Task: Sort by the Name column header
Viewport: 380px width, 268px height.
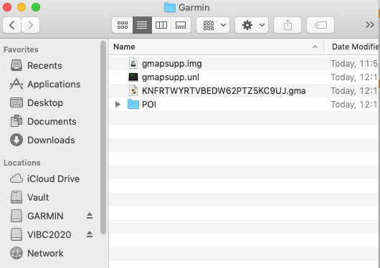Action: coord(217,47)
